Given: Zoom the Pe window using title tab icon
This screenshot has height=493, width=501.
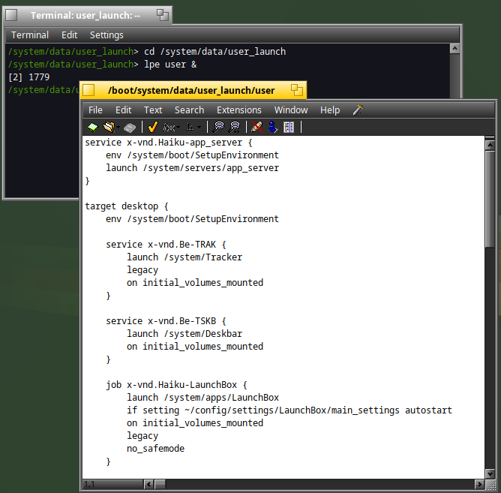Looking at the screenshot, I should (x=297, y=90).
